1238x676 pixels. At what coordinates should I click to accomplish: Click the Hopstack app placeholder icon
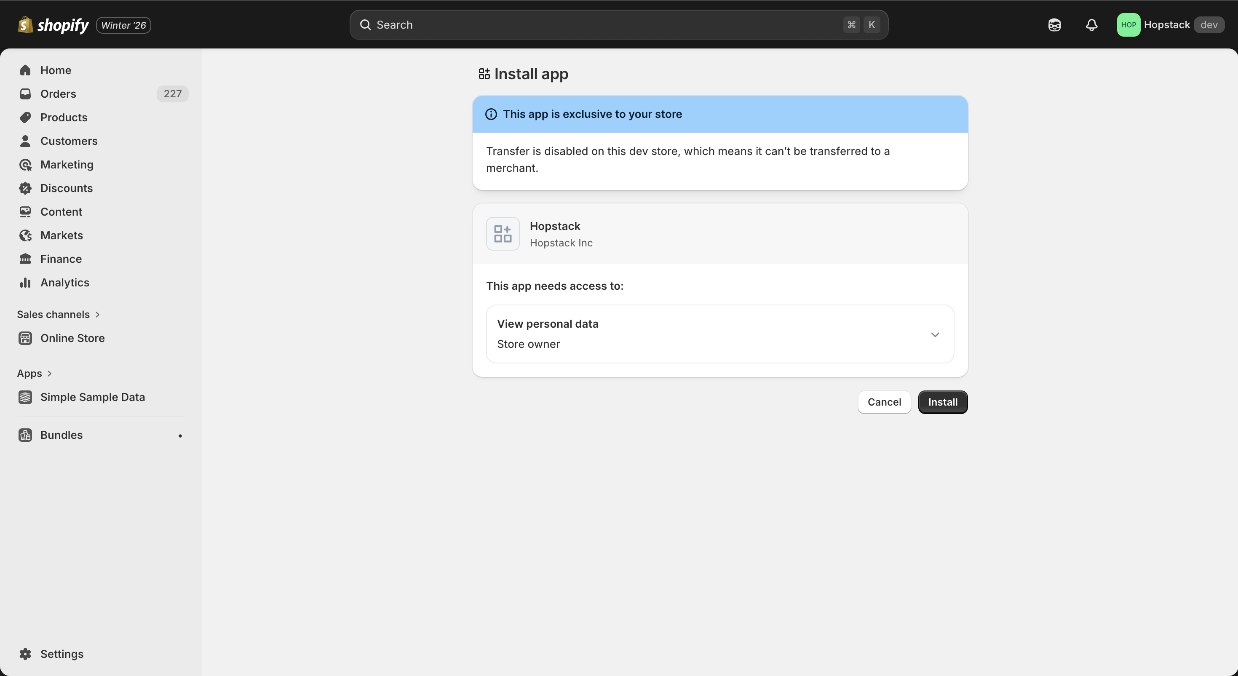[503, 234]
